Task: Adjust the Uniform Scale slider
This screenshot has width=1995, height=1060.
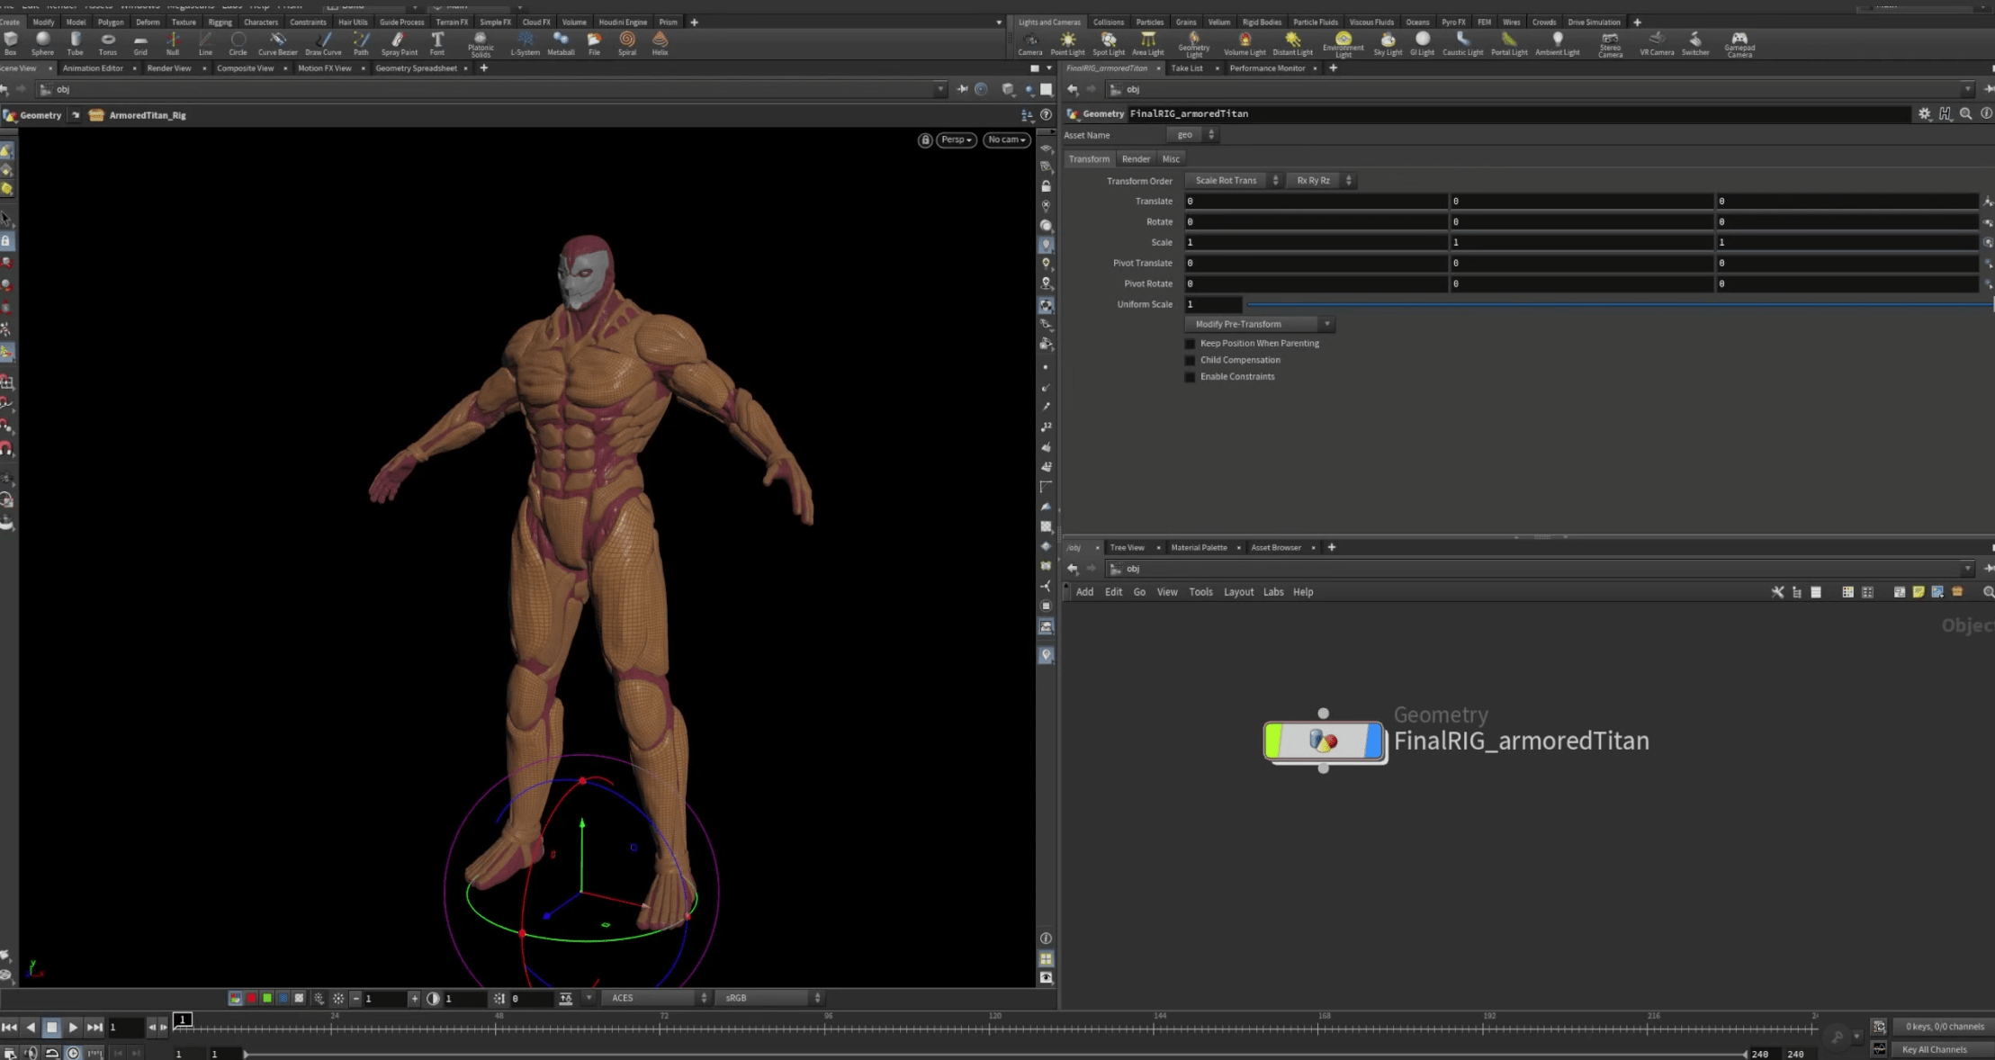Action: (x=1619, y=304)
